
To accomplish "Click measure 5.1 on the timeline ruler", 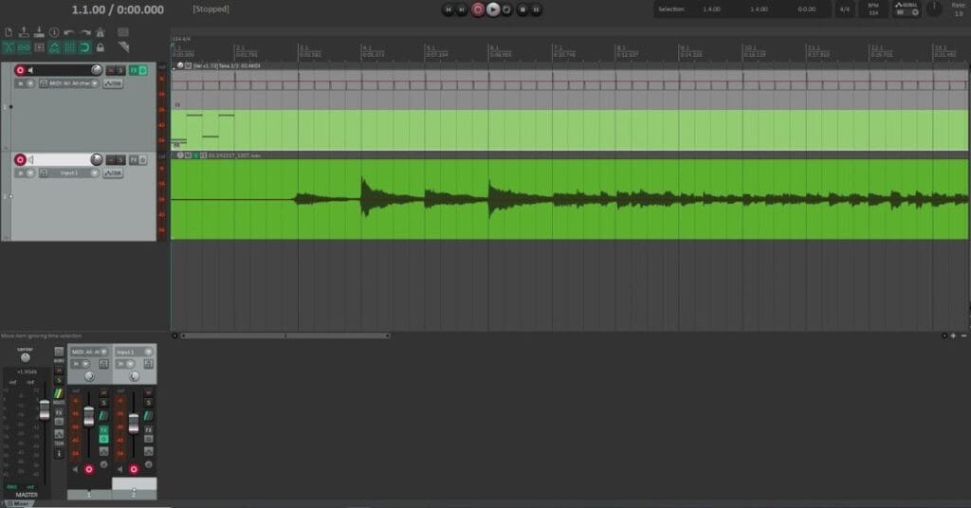I will click(x=431, y=47).
